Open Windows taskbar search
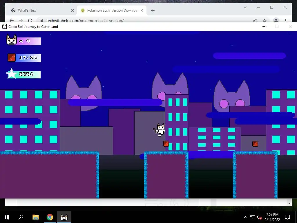 [21, 217]
